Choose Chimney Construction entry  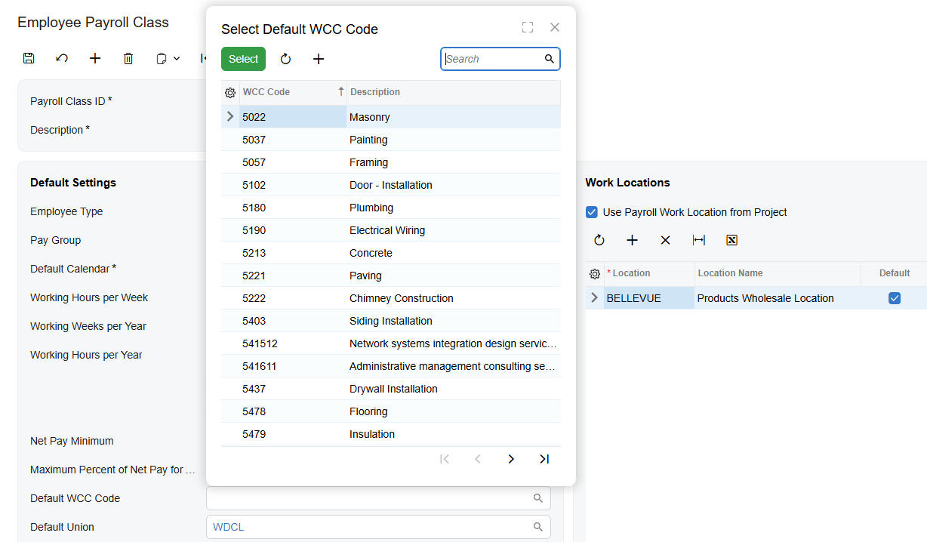[x=391, y=298]
